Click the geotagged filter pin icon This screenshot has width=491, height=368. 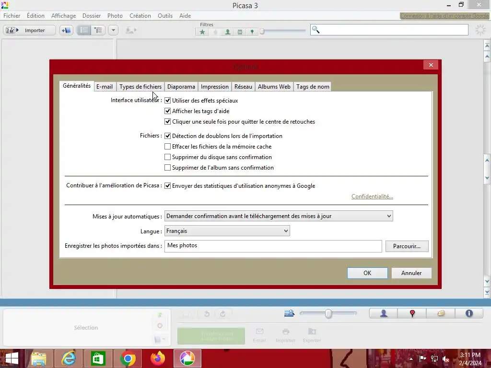coord(252,32)
